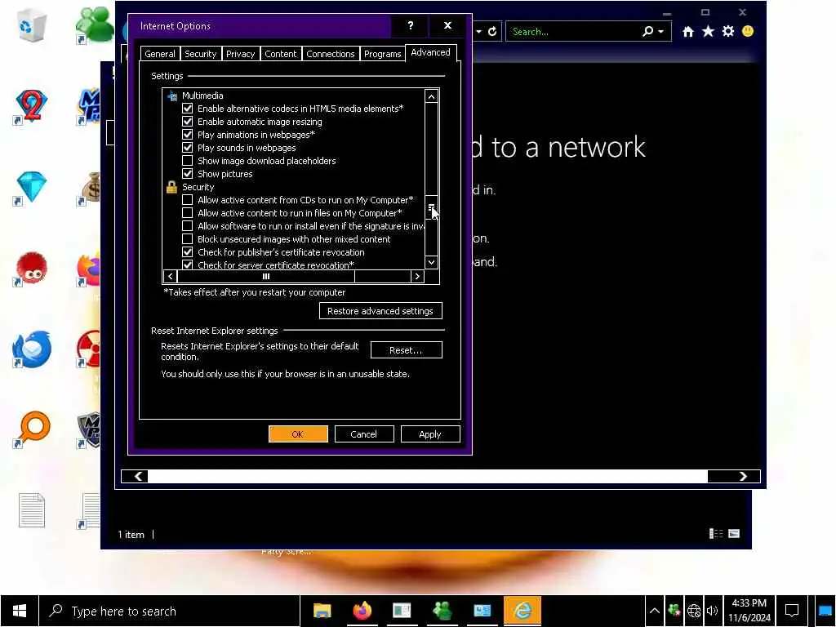Screen dimensions: 836x627
Task: Open the green people app on taskbar
Action: [x=442, y=611]
